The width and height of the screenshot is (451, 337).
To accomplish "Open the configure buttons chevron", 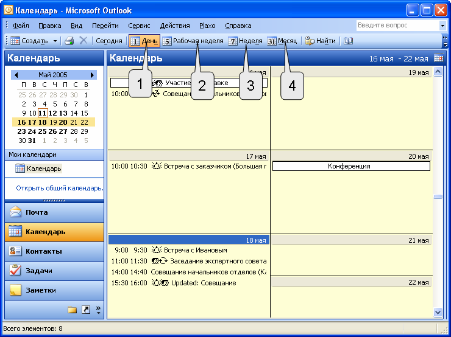I will [98, 310].
